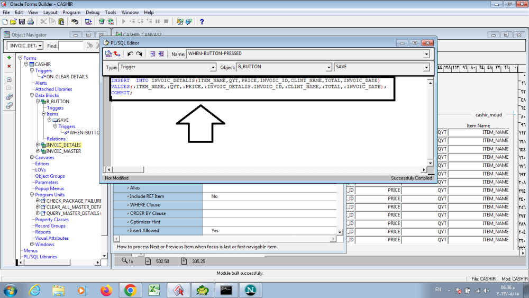Viewport: 529px width, 298px height.
Task: Expand the INVOIC_MASTER data block node
Action: [x=38, y=151]
